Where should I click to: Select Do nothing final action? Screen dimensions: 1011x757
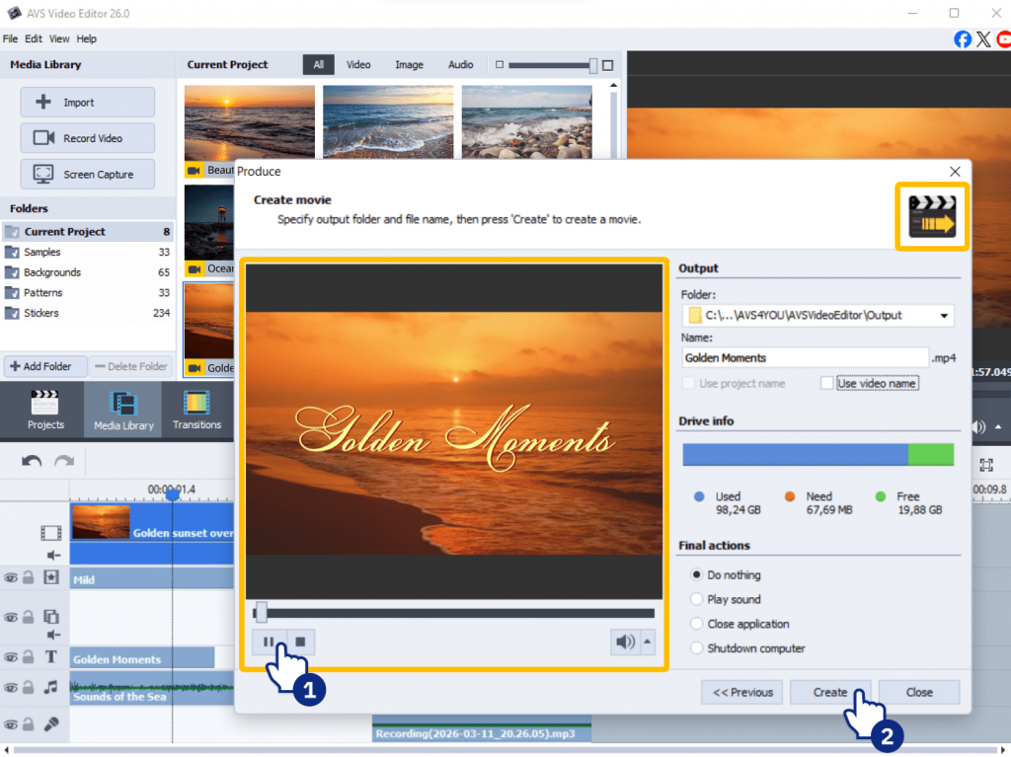tap(696, 574)
